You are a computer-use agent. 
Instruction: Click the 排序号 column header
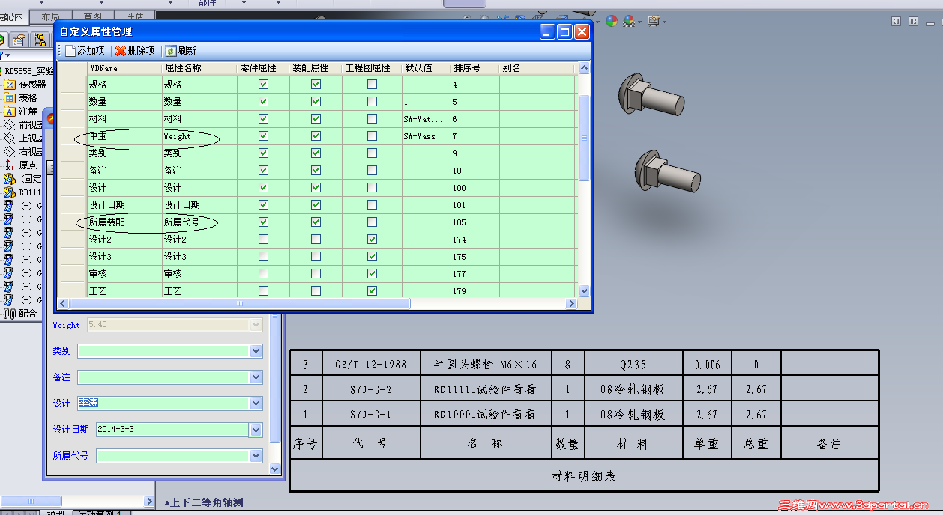point(475,68)
